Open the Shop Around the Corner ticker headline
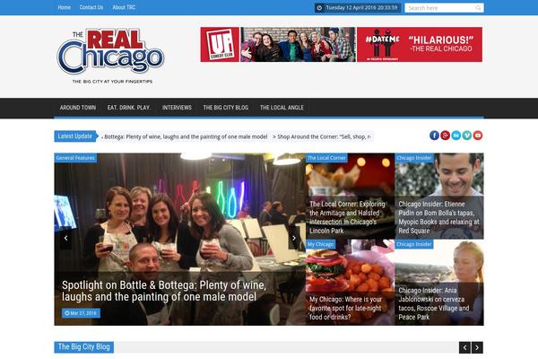 pyautogui.click(x=322, y=136)
